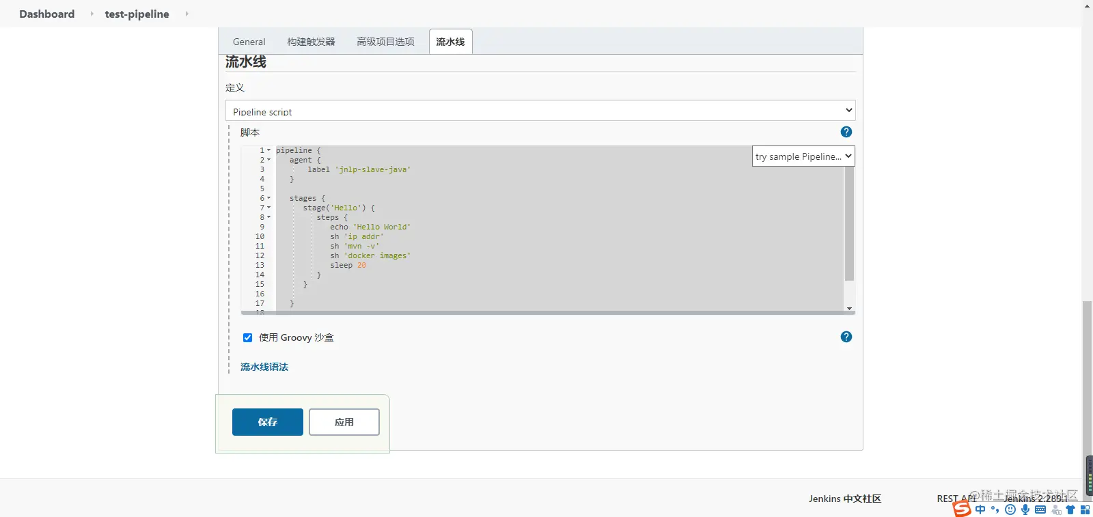Collapse code fold arrow on line 1
This screenshot has width=1093, height=517.
[268, 150]
